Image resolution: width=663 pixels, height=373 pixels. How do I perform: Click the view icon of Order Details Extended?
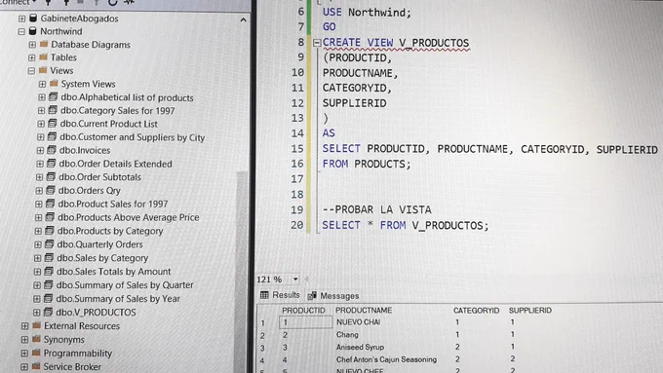click(51, 164)
